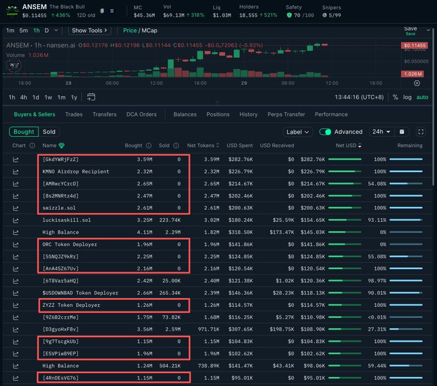Click timezone clock 13:44:16 (UTC+8)
Viewport: 437px width, 386px height.
pyautogui.click(x=359, y=97)
